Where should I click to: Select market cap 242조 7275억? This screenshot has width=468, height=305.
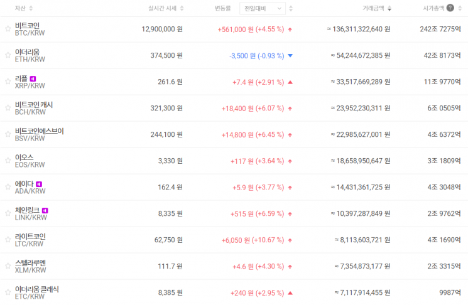coord(440,29)
